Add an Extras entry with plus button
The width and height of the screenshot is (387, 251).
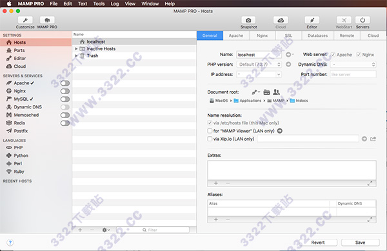(x=216, y=183)
